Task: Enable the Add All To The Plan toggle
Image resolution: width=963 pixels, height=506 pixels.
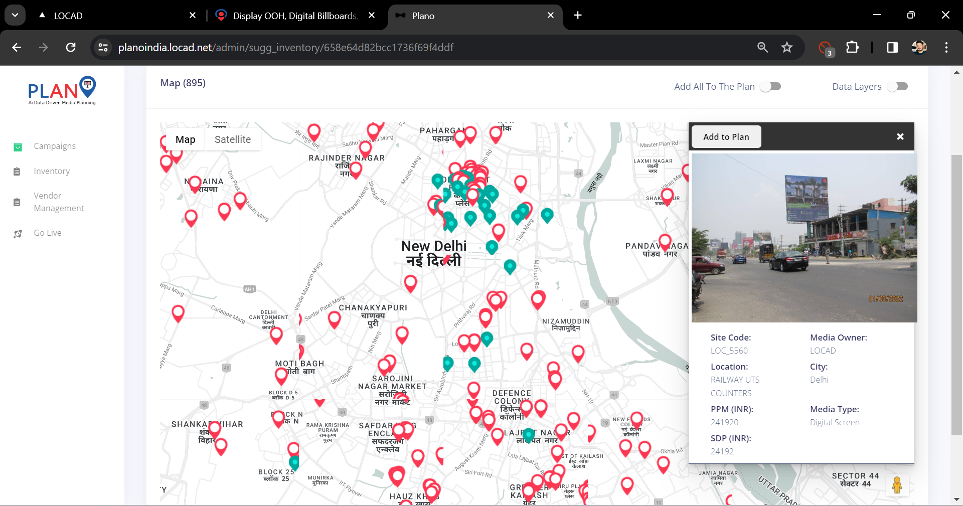Action: (x=770, y=86)
